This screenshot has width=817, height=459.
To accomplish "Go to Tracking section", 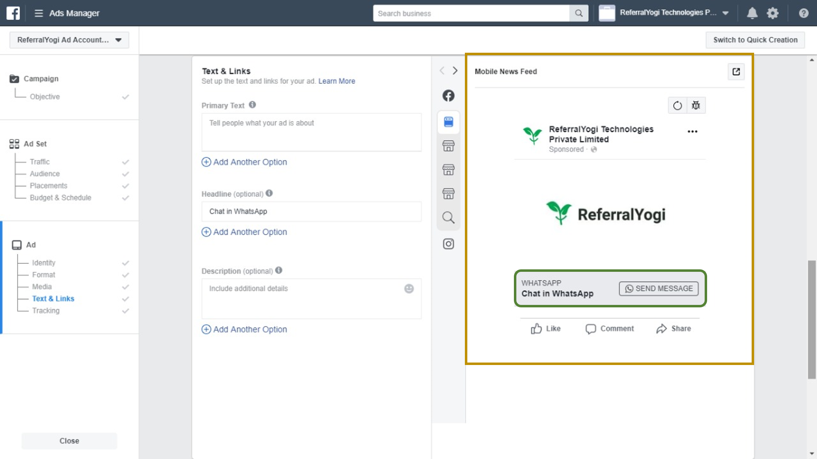I will pyautogui.click(x=46, y=311).
